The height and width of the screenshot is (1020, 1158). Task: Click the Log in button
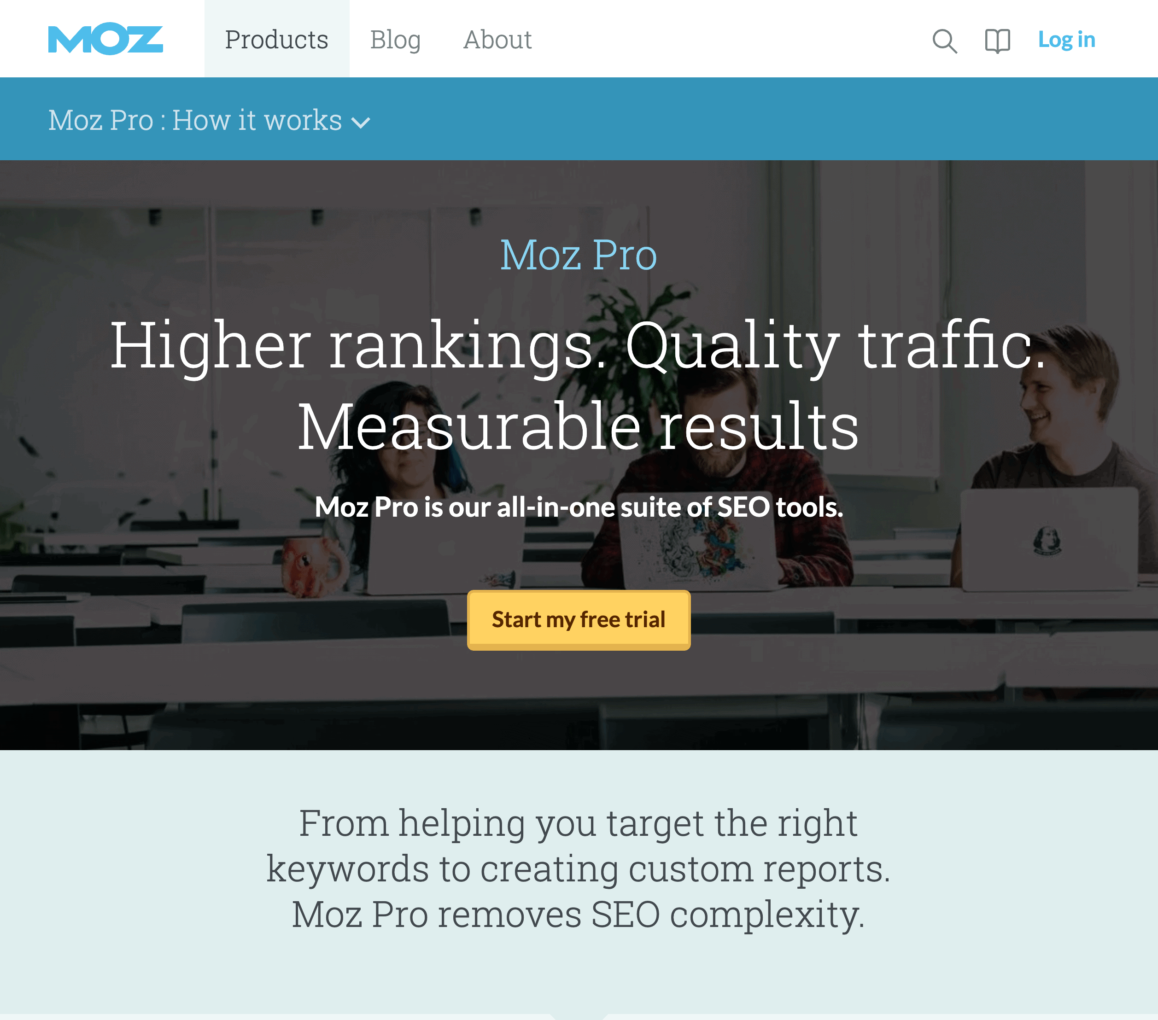1067,38
